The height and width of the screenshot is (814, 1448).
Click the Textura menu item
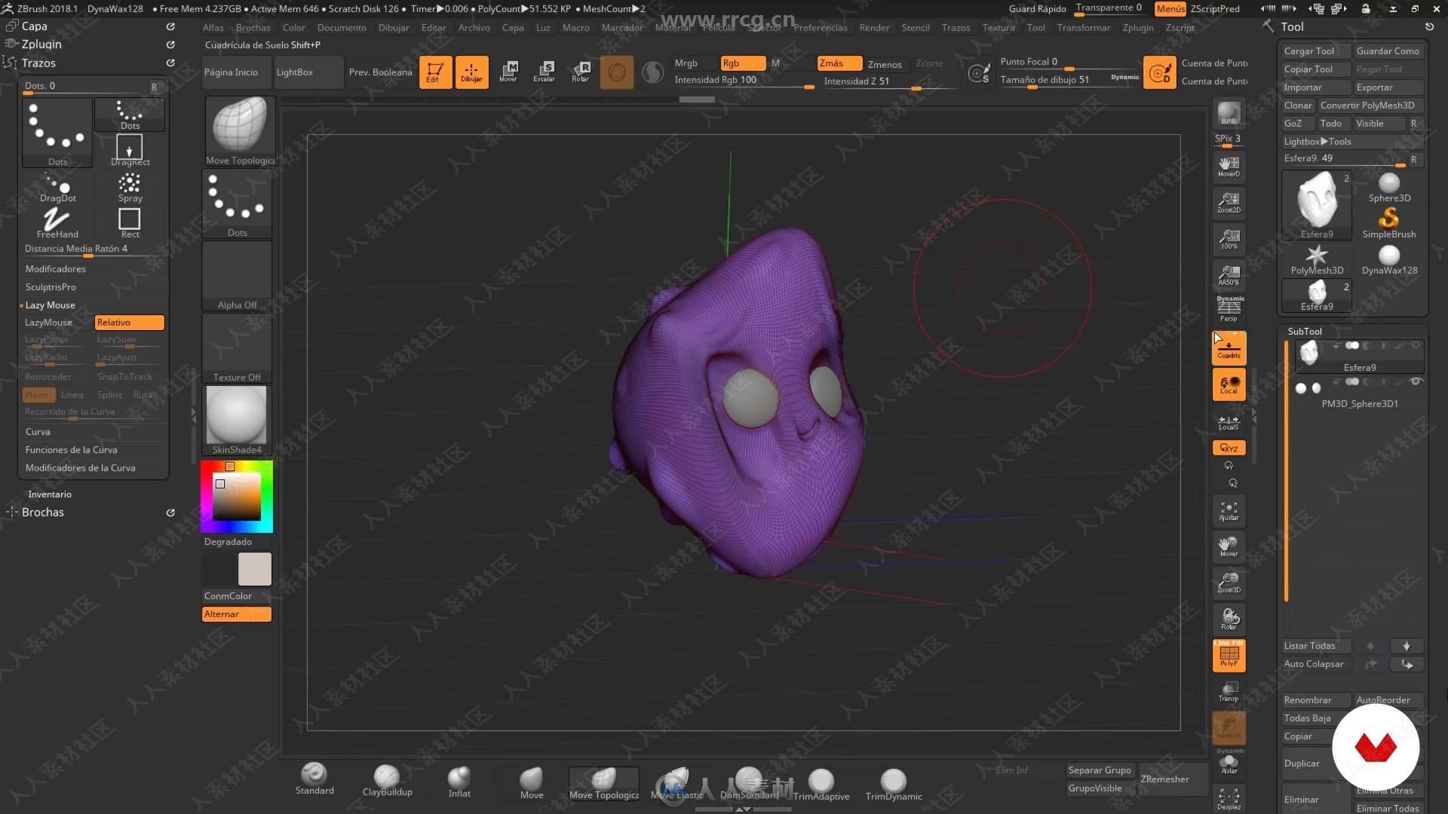[998, 27]
